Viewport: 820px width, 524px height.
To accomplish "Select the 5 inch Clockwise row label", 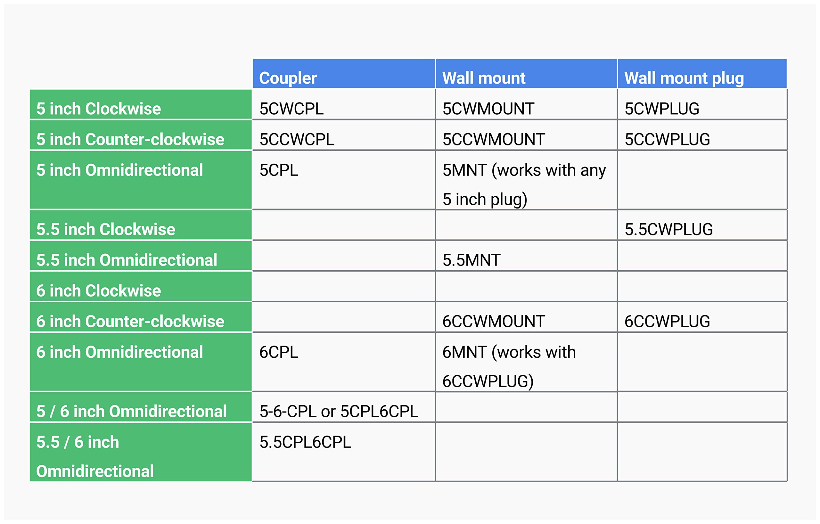I will [x=141, y=104].
